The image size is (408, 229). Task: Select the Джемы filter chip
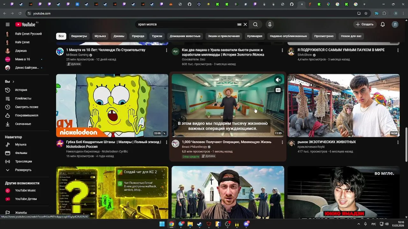(x=119, y=36)
